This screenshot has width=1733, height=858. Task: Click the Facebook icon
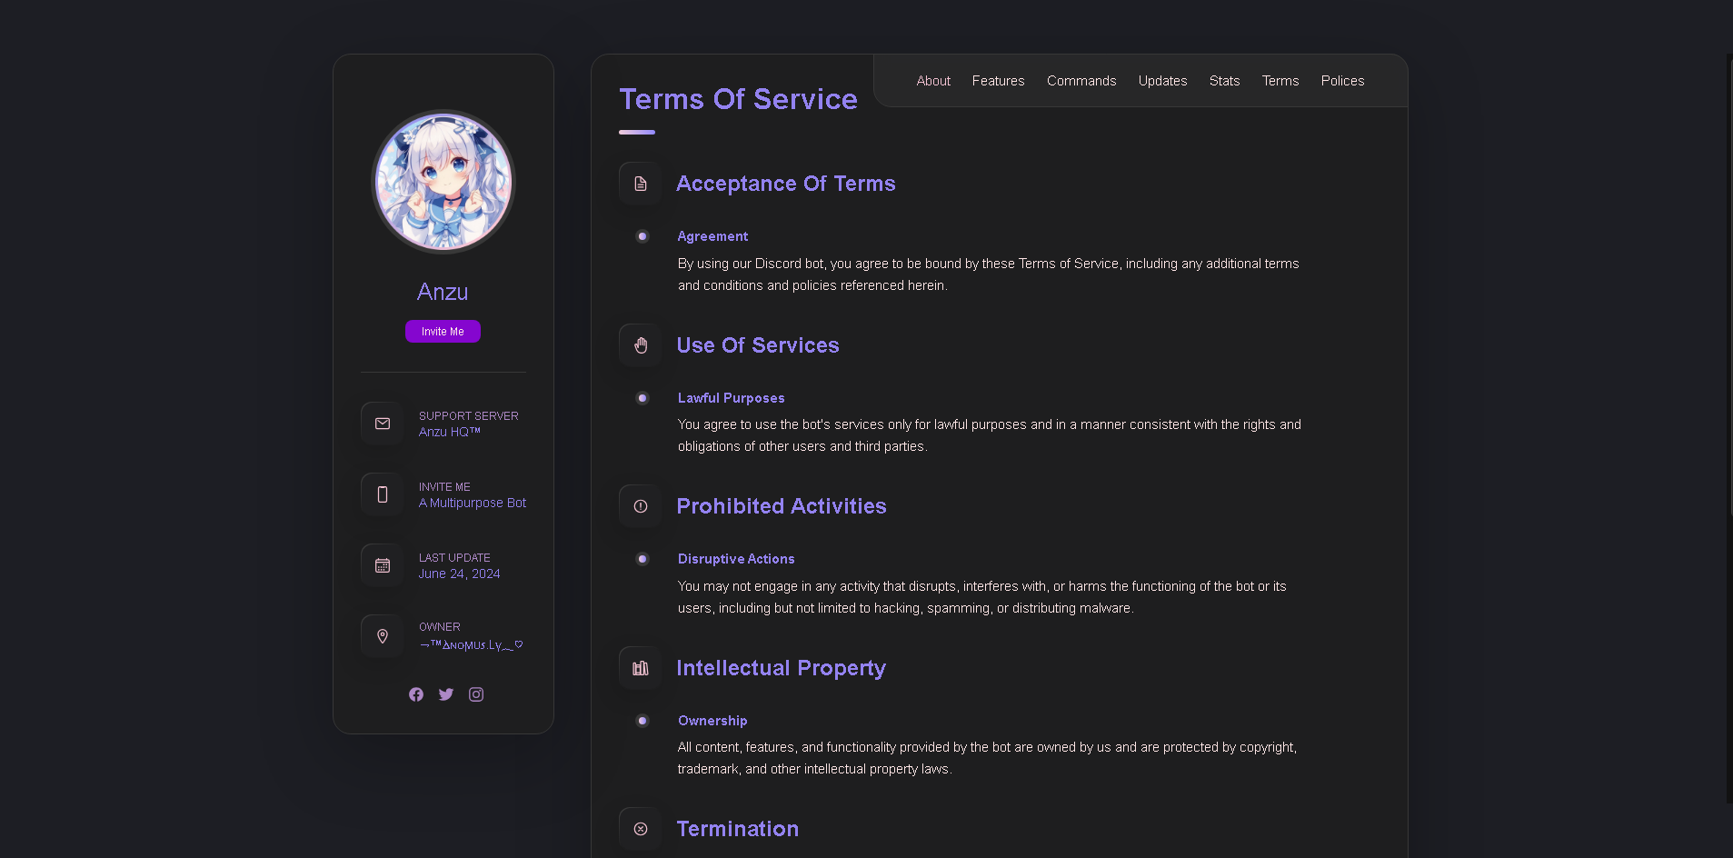(x=415, y=693)
